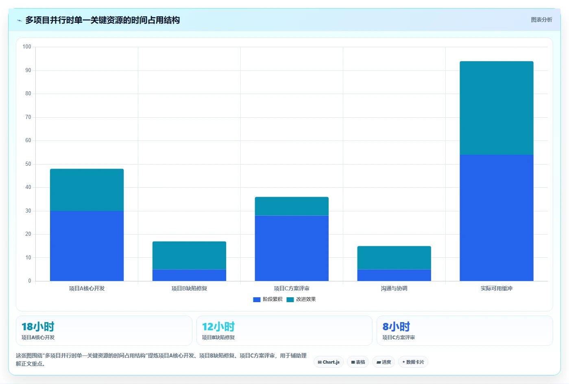Open the 12小时 项目B缺陷修复 stat card
Image resolution: width=569 pixels, height=384 pixels.
284,331
